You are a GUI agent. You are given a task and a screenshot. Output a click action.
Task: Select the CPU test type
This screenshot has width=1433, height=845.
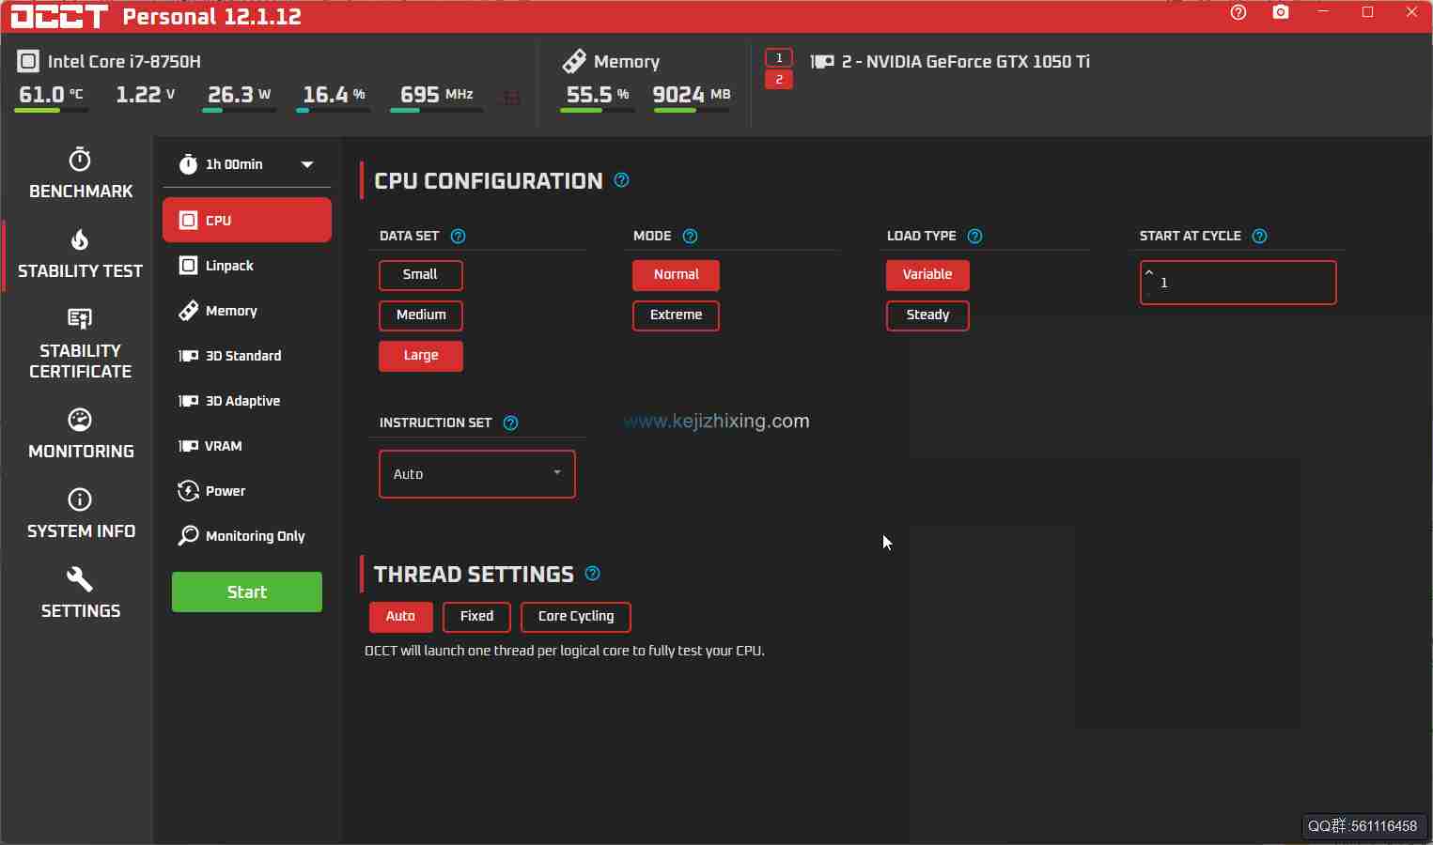point(246,220)
